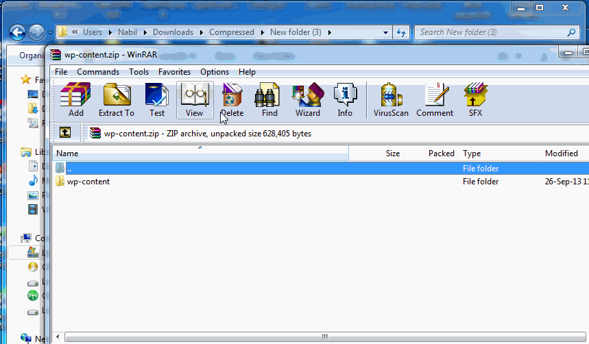Open the Tools menu

point(139,72)
